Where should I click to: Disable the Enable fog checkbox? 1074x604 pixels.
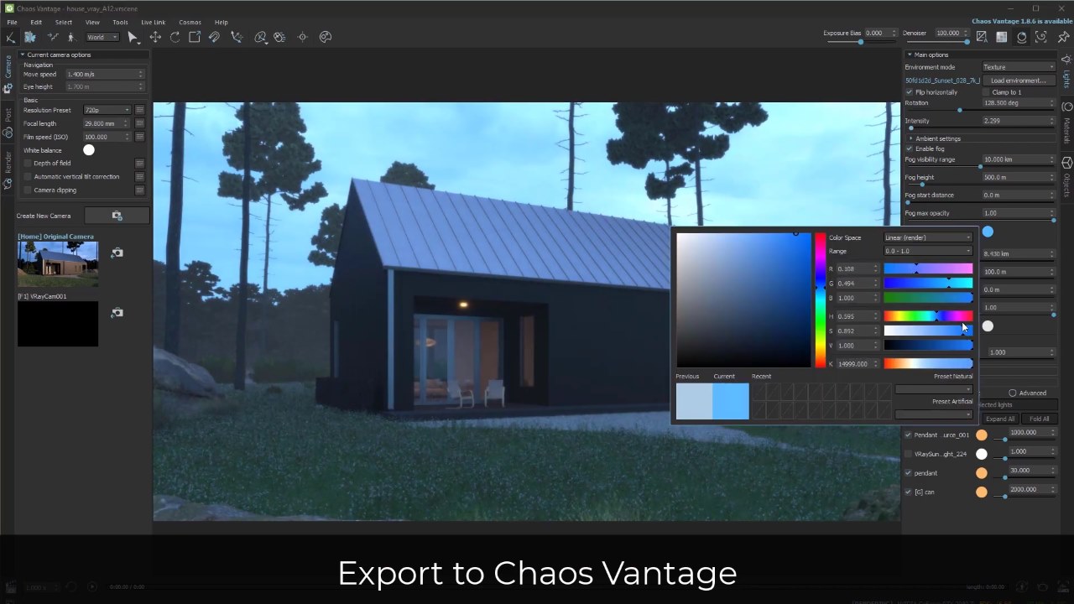tap(909, 148)
